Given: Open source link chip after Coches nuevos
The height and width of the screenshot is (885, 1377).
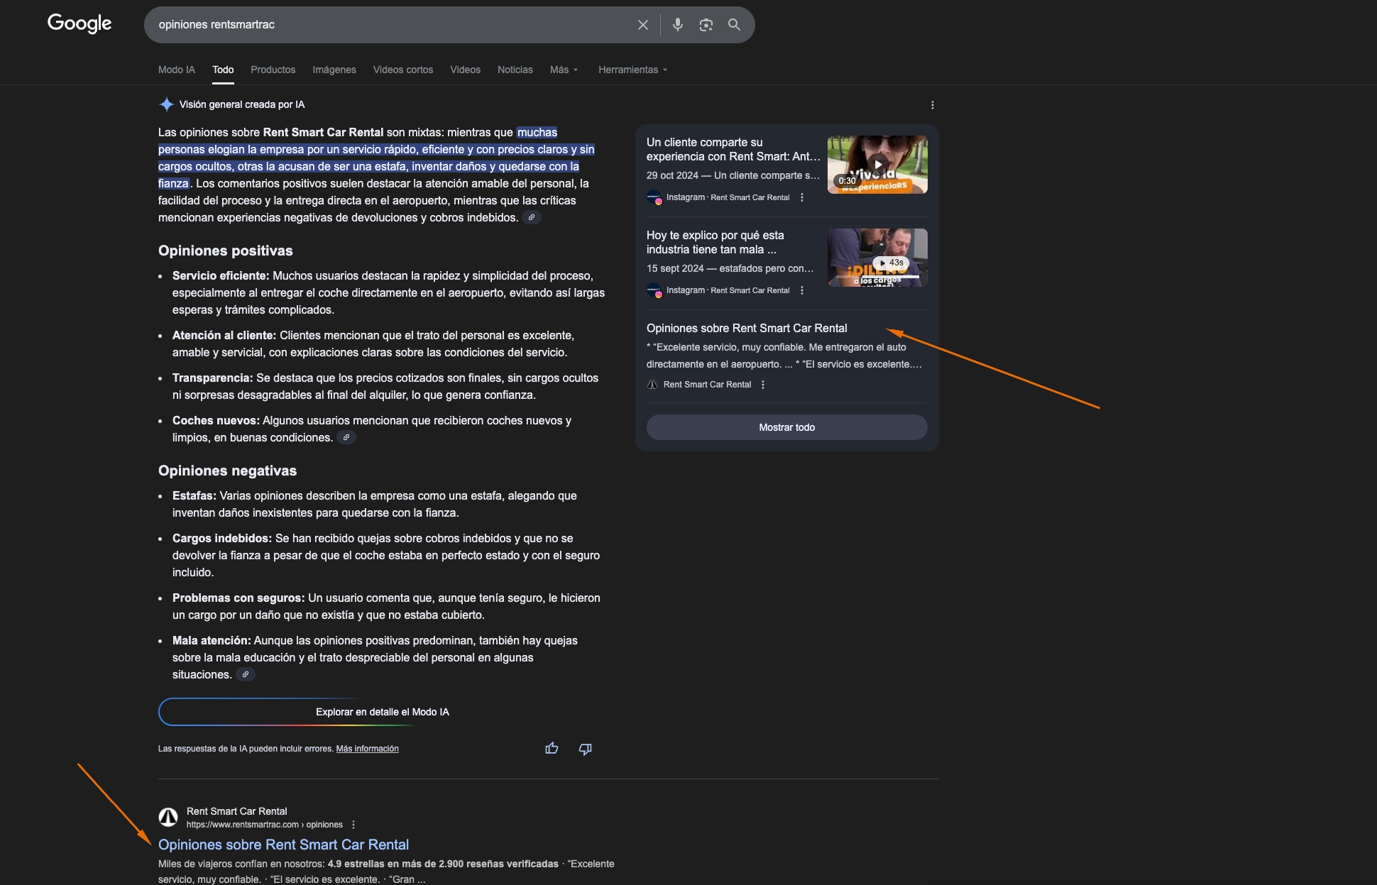Looking at the screenshot, I should click(346, 437).
